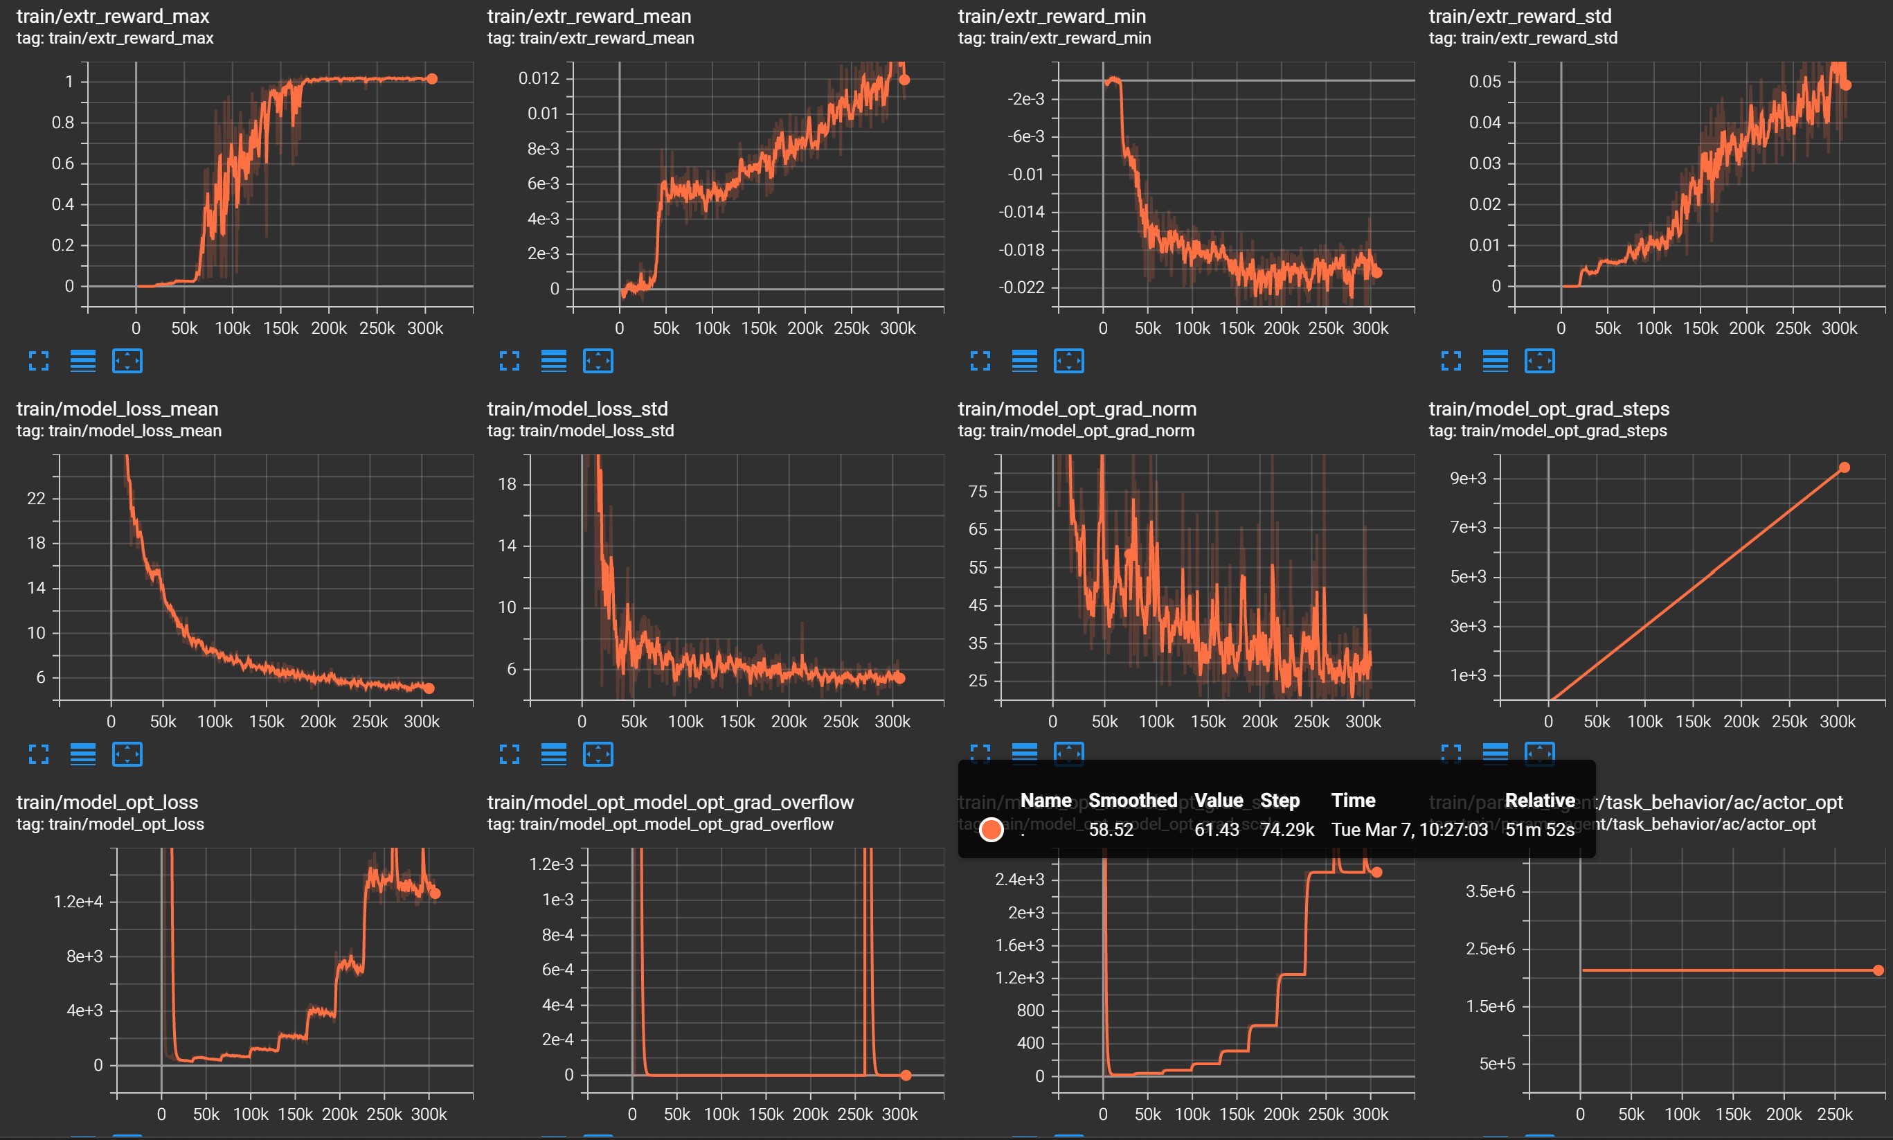Expand train/model_opt_grad_norm to fullscreen view
1893x1140 pixels.
[980, 754]
